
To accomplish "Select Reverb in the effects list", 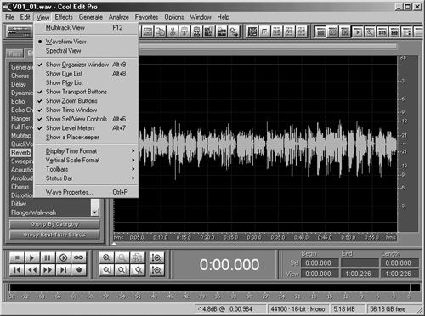I will [20, 153].
